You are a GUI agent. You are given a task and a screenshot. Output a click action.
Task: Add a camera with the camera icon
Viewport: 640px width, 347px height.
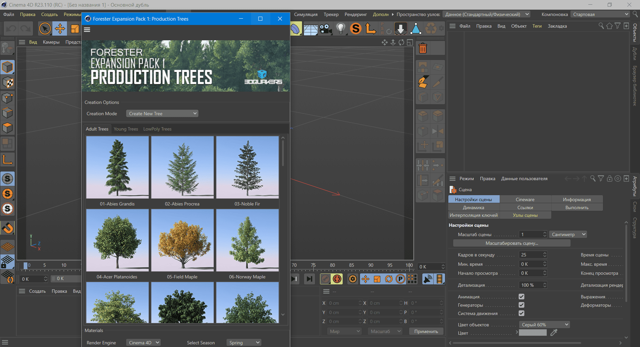click(326, 29)
